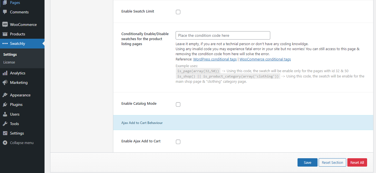Click the Marketing megaphone icon
Viewport: 376px width, 173px height.
click(5, 82)
